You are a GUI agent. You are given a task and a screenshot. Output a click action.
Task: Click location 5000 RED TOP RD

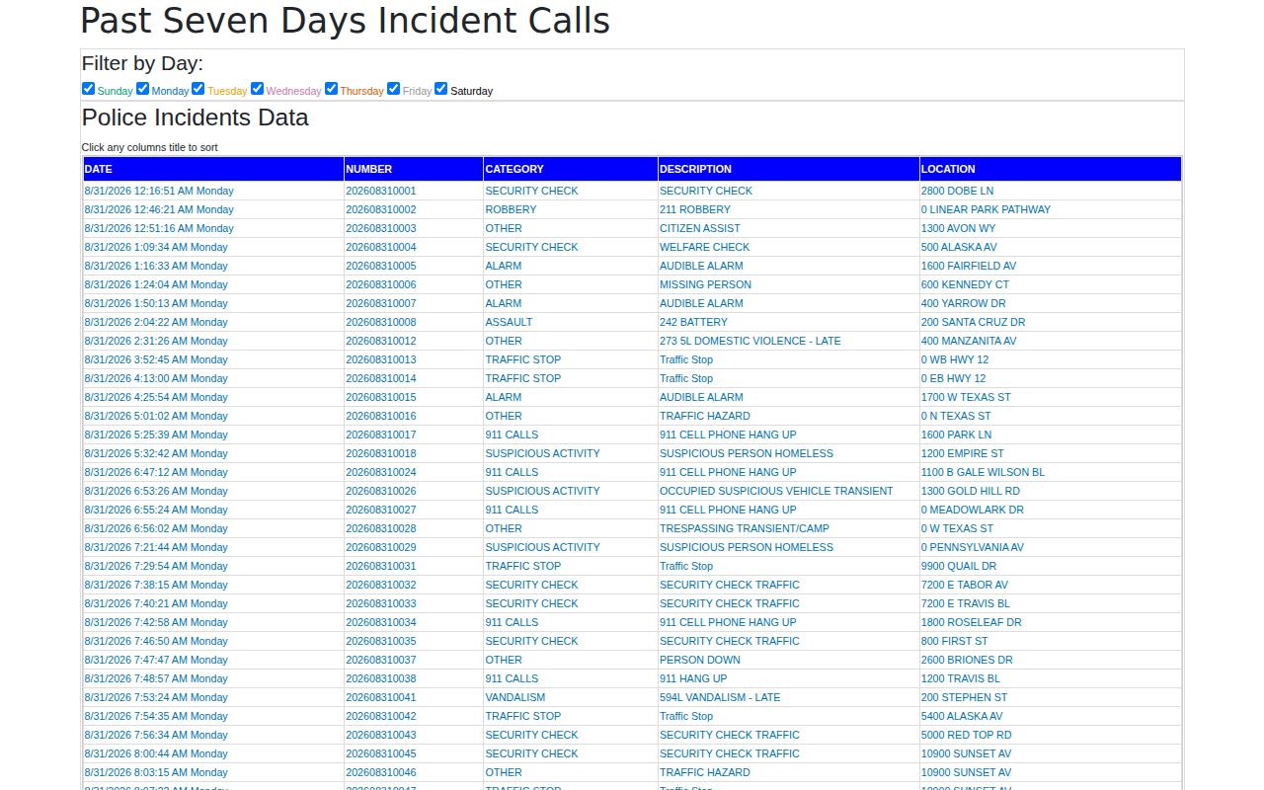click(966, 735)
